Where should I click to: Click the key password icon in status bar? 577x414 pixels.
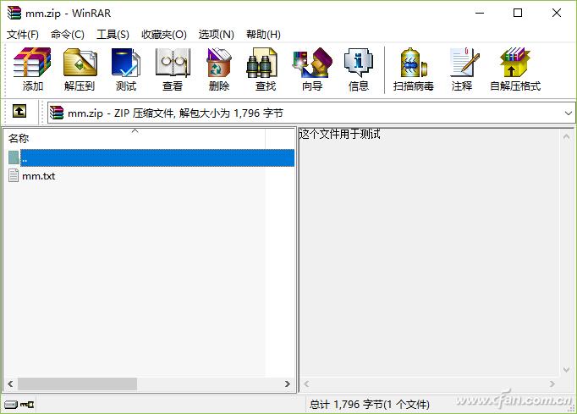(x=27, y=405)
